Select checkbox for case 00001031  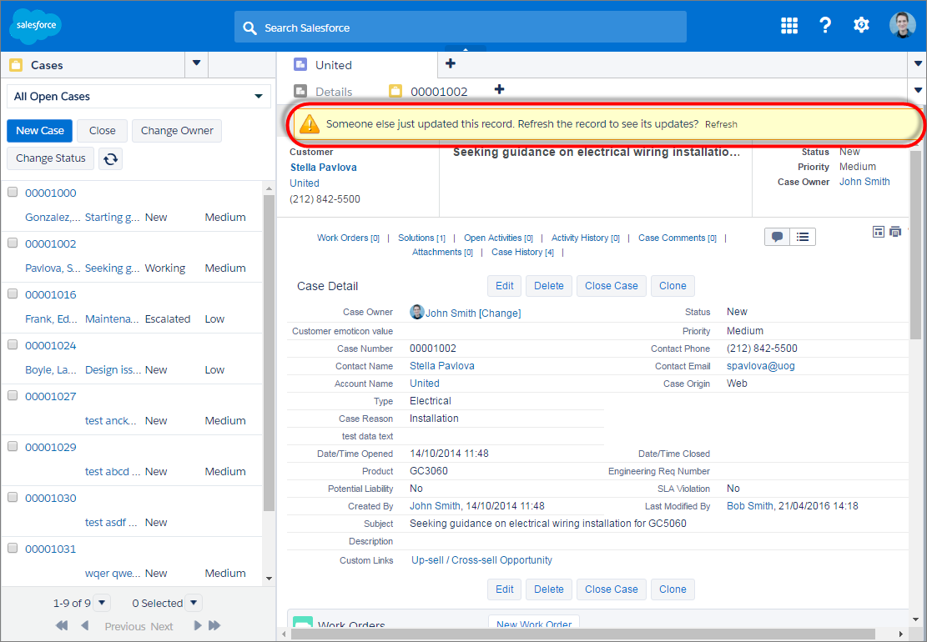click(x=13, y=548)
